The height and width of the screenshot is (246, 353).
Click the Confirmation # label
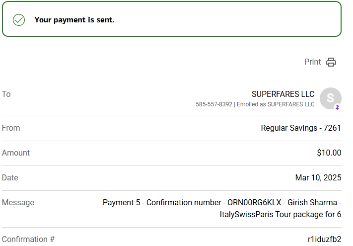coord(28,239)
